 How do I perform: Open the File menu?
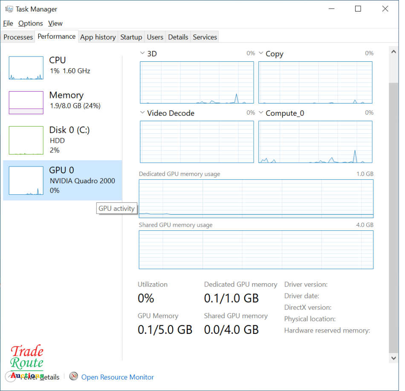coord(8,23)
